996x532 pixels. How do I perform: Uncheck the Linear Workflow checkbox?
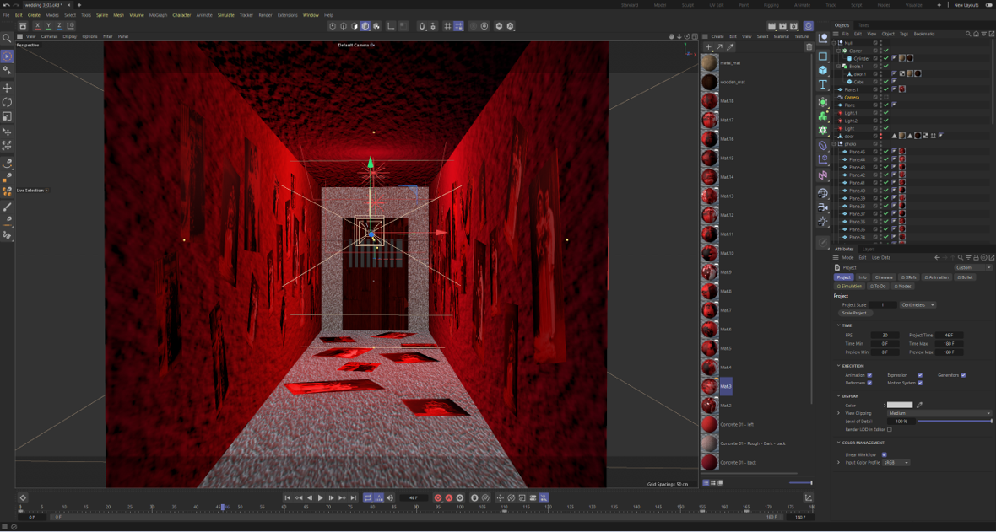pyautogui.click(x=884, y=454)
